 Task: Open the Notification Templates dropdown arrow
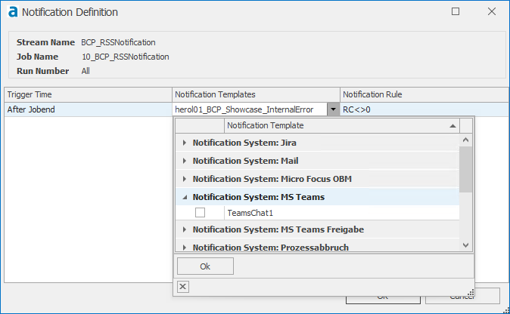pyautogui.click(x=333, y=109)
